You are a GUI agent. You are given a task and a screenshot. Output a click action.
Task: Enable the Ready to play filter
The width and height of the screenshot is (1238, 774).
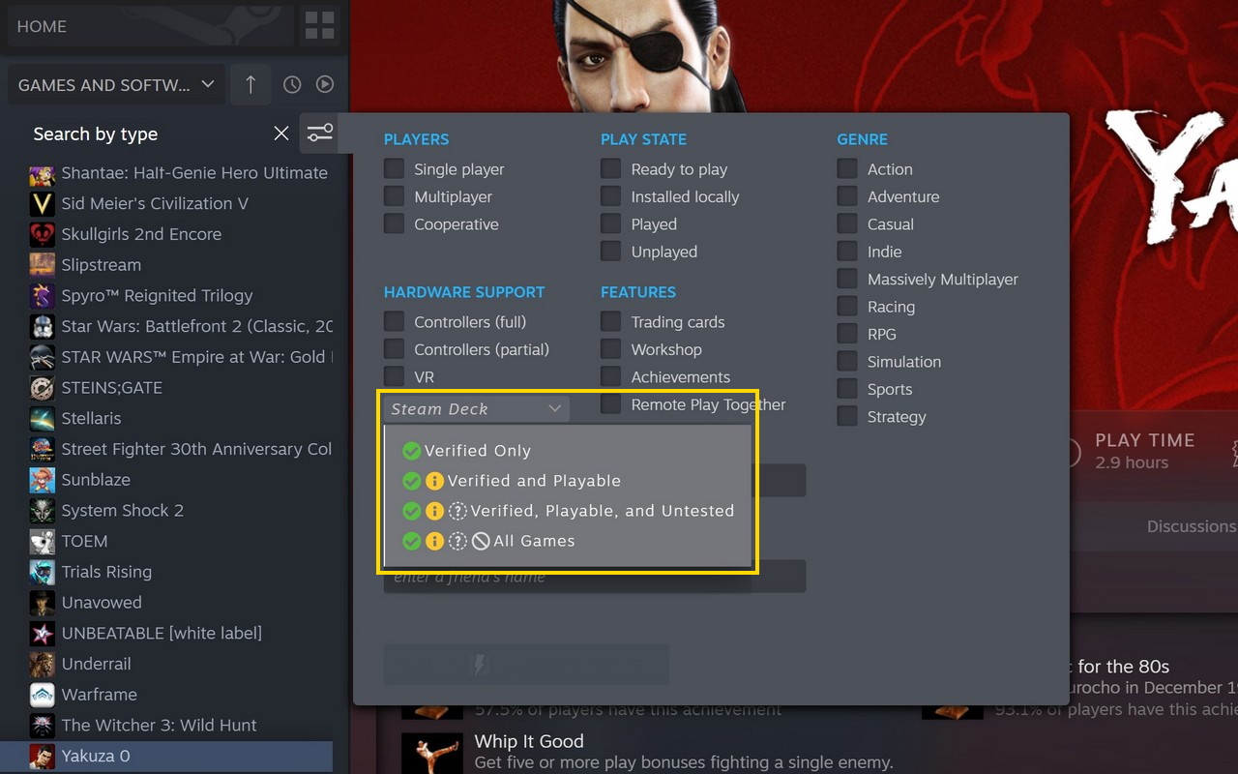point(610,168)
